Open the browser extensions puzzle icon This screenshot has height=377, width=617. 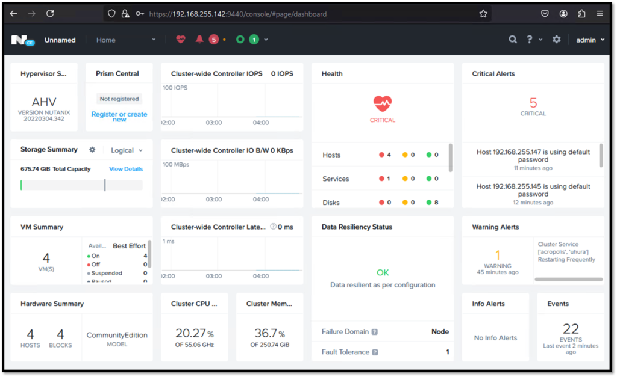point(581,14)
